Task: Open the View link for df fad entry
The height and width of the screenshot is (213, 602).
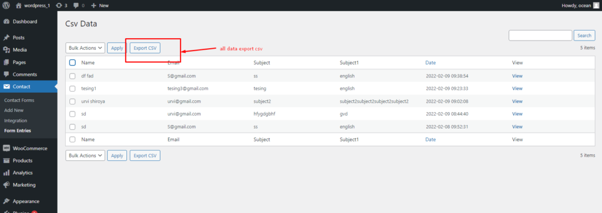Action: 517,76
